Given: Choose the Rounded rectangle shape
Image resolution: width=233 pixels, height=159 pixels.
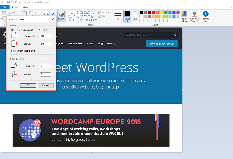Looking at the screenshot, I should [x=85, y=13].
